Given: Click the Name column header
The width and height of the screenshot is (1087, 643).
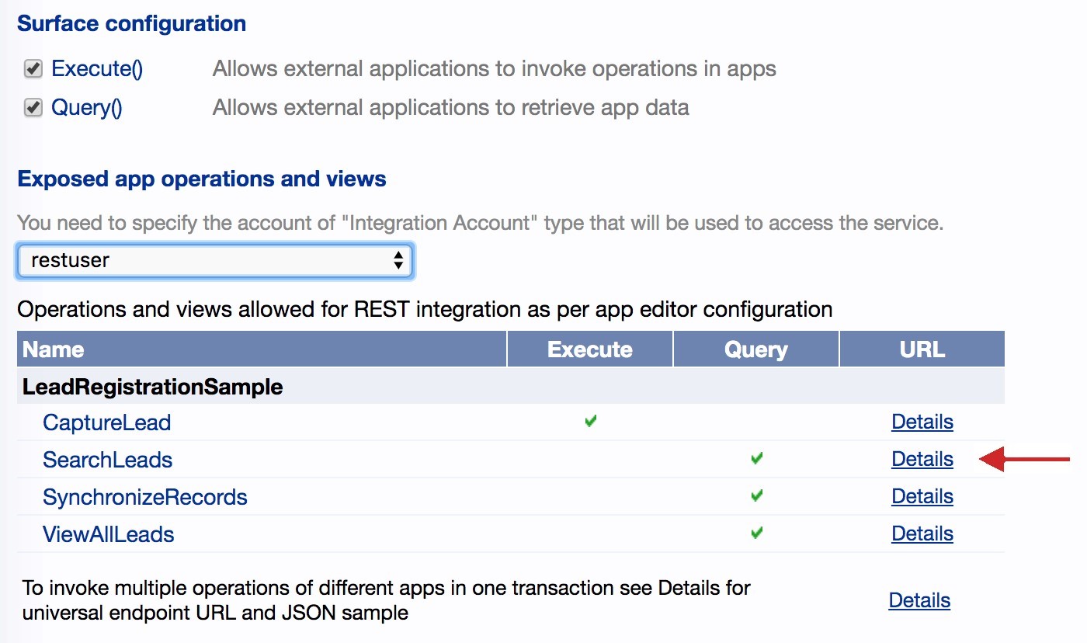Looking at the screenshot, I should 53,349.
